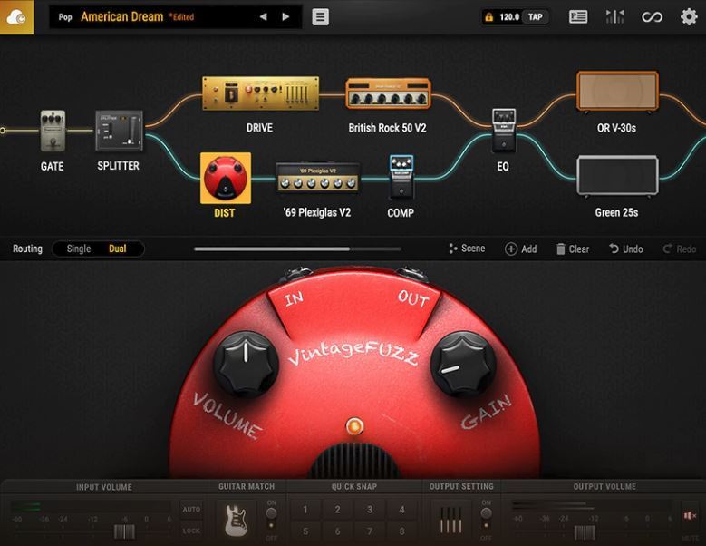The width and height of the screenshot is (706, 546).
Task: Open the preset list menu
Action: (320, 17)
